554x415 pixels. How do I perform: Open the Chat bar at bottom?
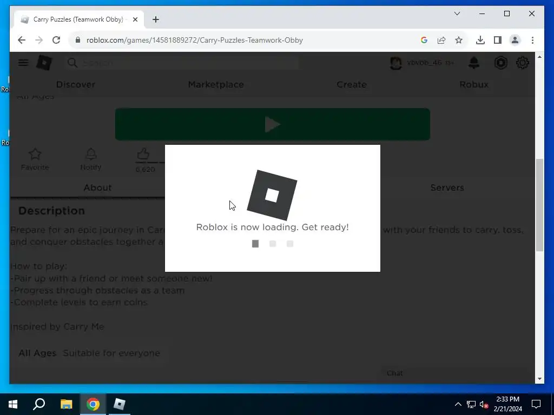[457, 373]
